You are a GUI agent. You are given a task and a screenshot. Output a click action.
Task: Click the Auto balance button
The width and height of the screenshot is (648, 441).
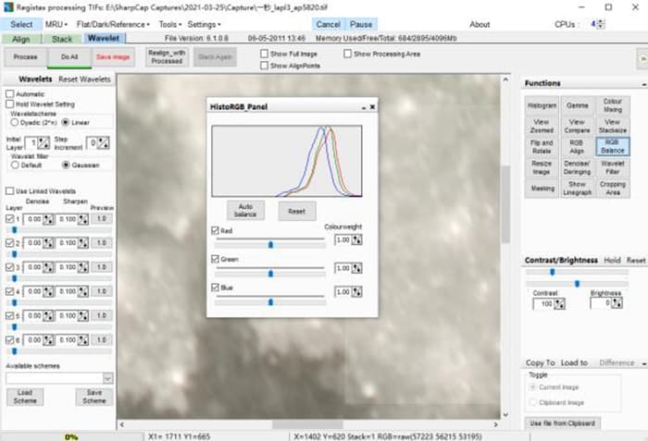[245, 210]
